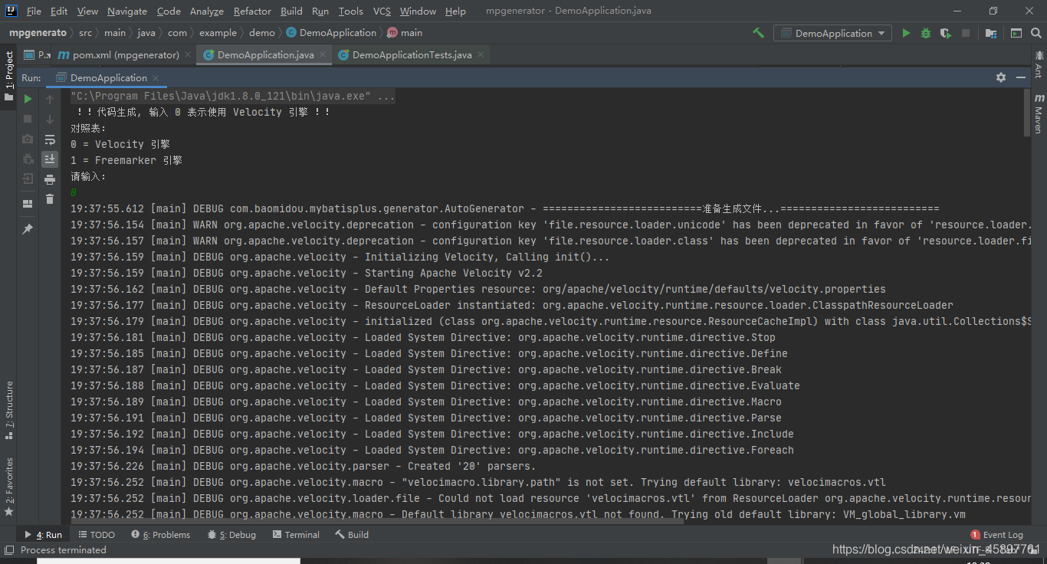1047x564 pixels.
Task: Open the Event Log
Action: click(996, 535)
